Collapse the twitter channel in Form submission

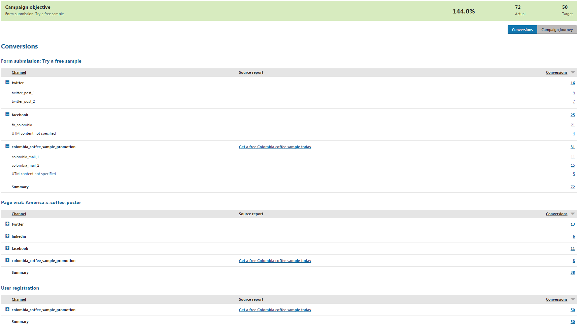click(x=7, y=83)
